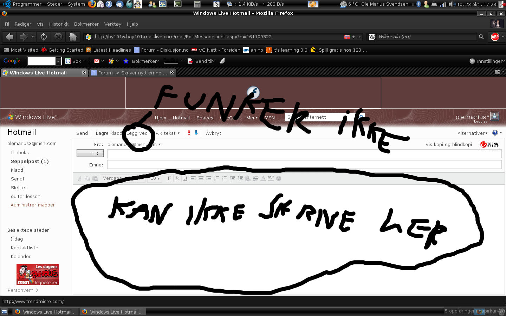Image resolution: width=506 pixels, height=316 pixels.
Task: Click the Bluetooth icon in system tray
Action: pyautogui.click(x=419, y=4)
